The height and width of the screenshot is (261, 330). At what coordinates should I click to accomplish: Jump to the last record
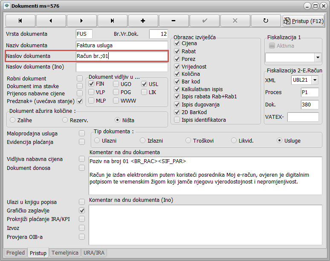pyautogui.click(x=112, y=20)
